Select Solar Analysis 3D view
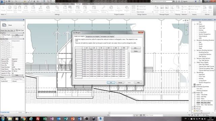Image resolution: width=216 pixels, height=121 pixels. click(x=203, y=36)
